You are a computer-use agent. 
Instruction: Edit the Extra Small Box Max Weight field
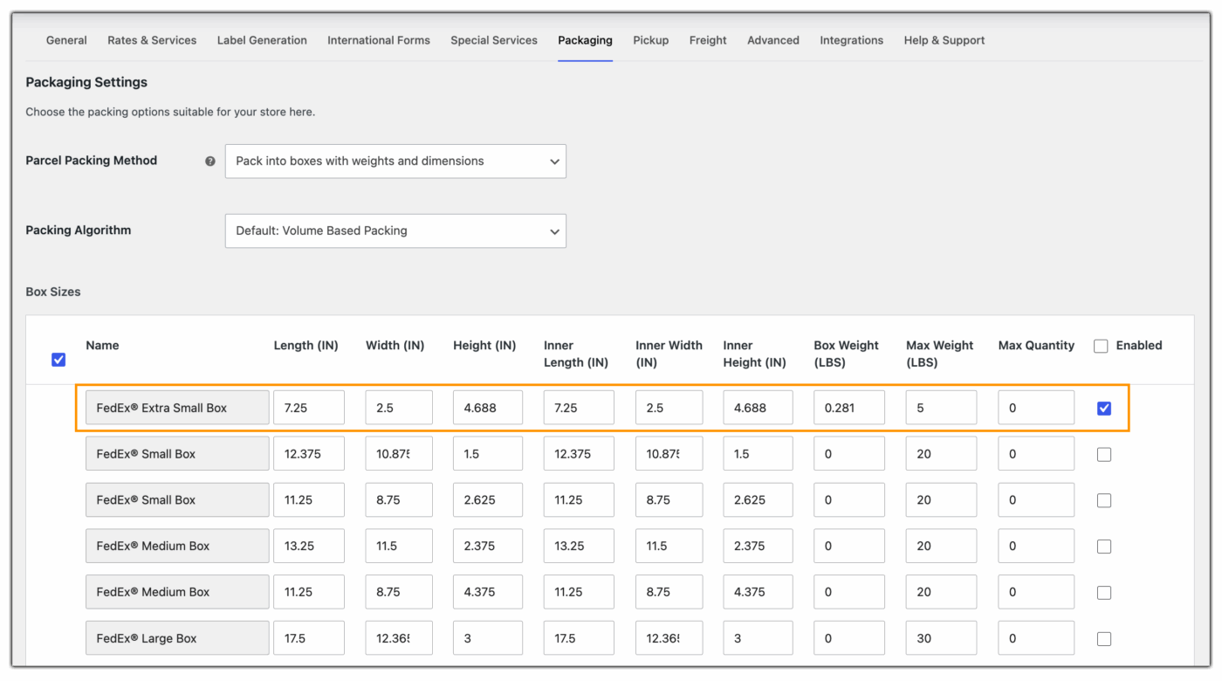click(941, 408)
